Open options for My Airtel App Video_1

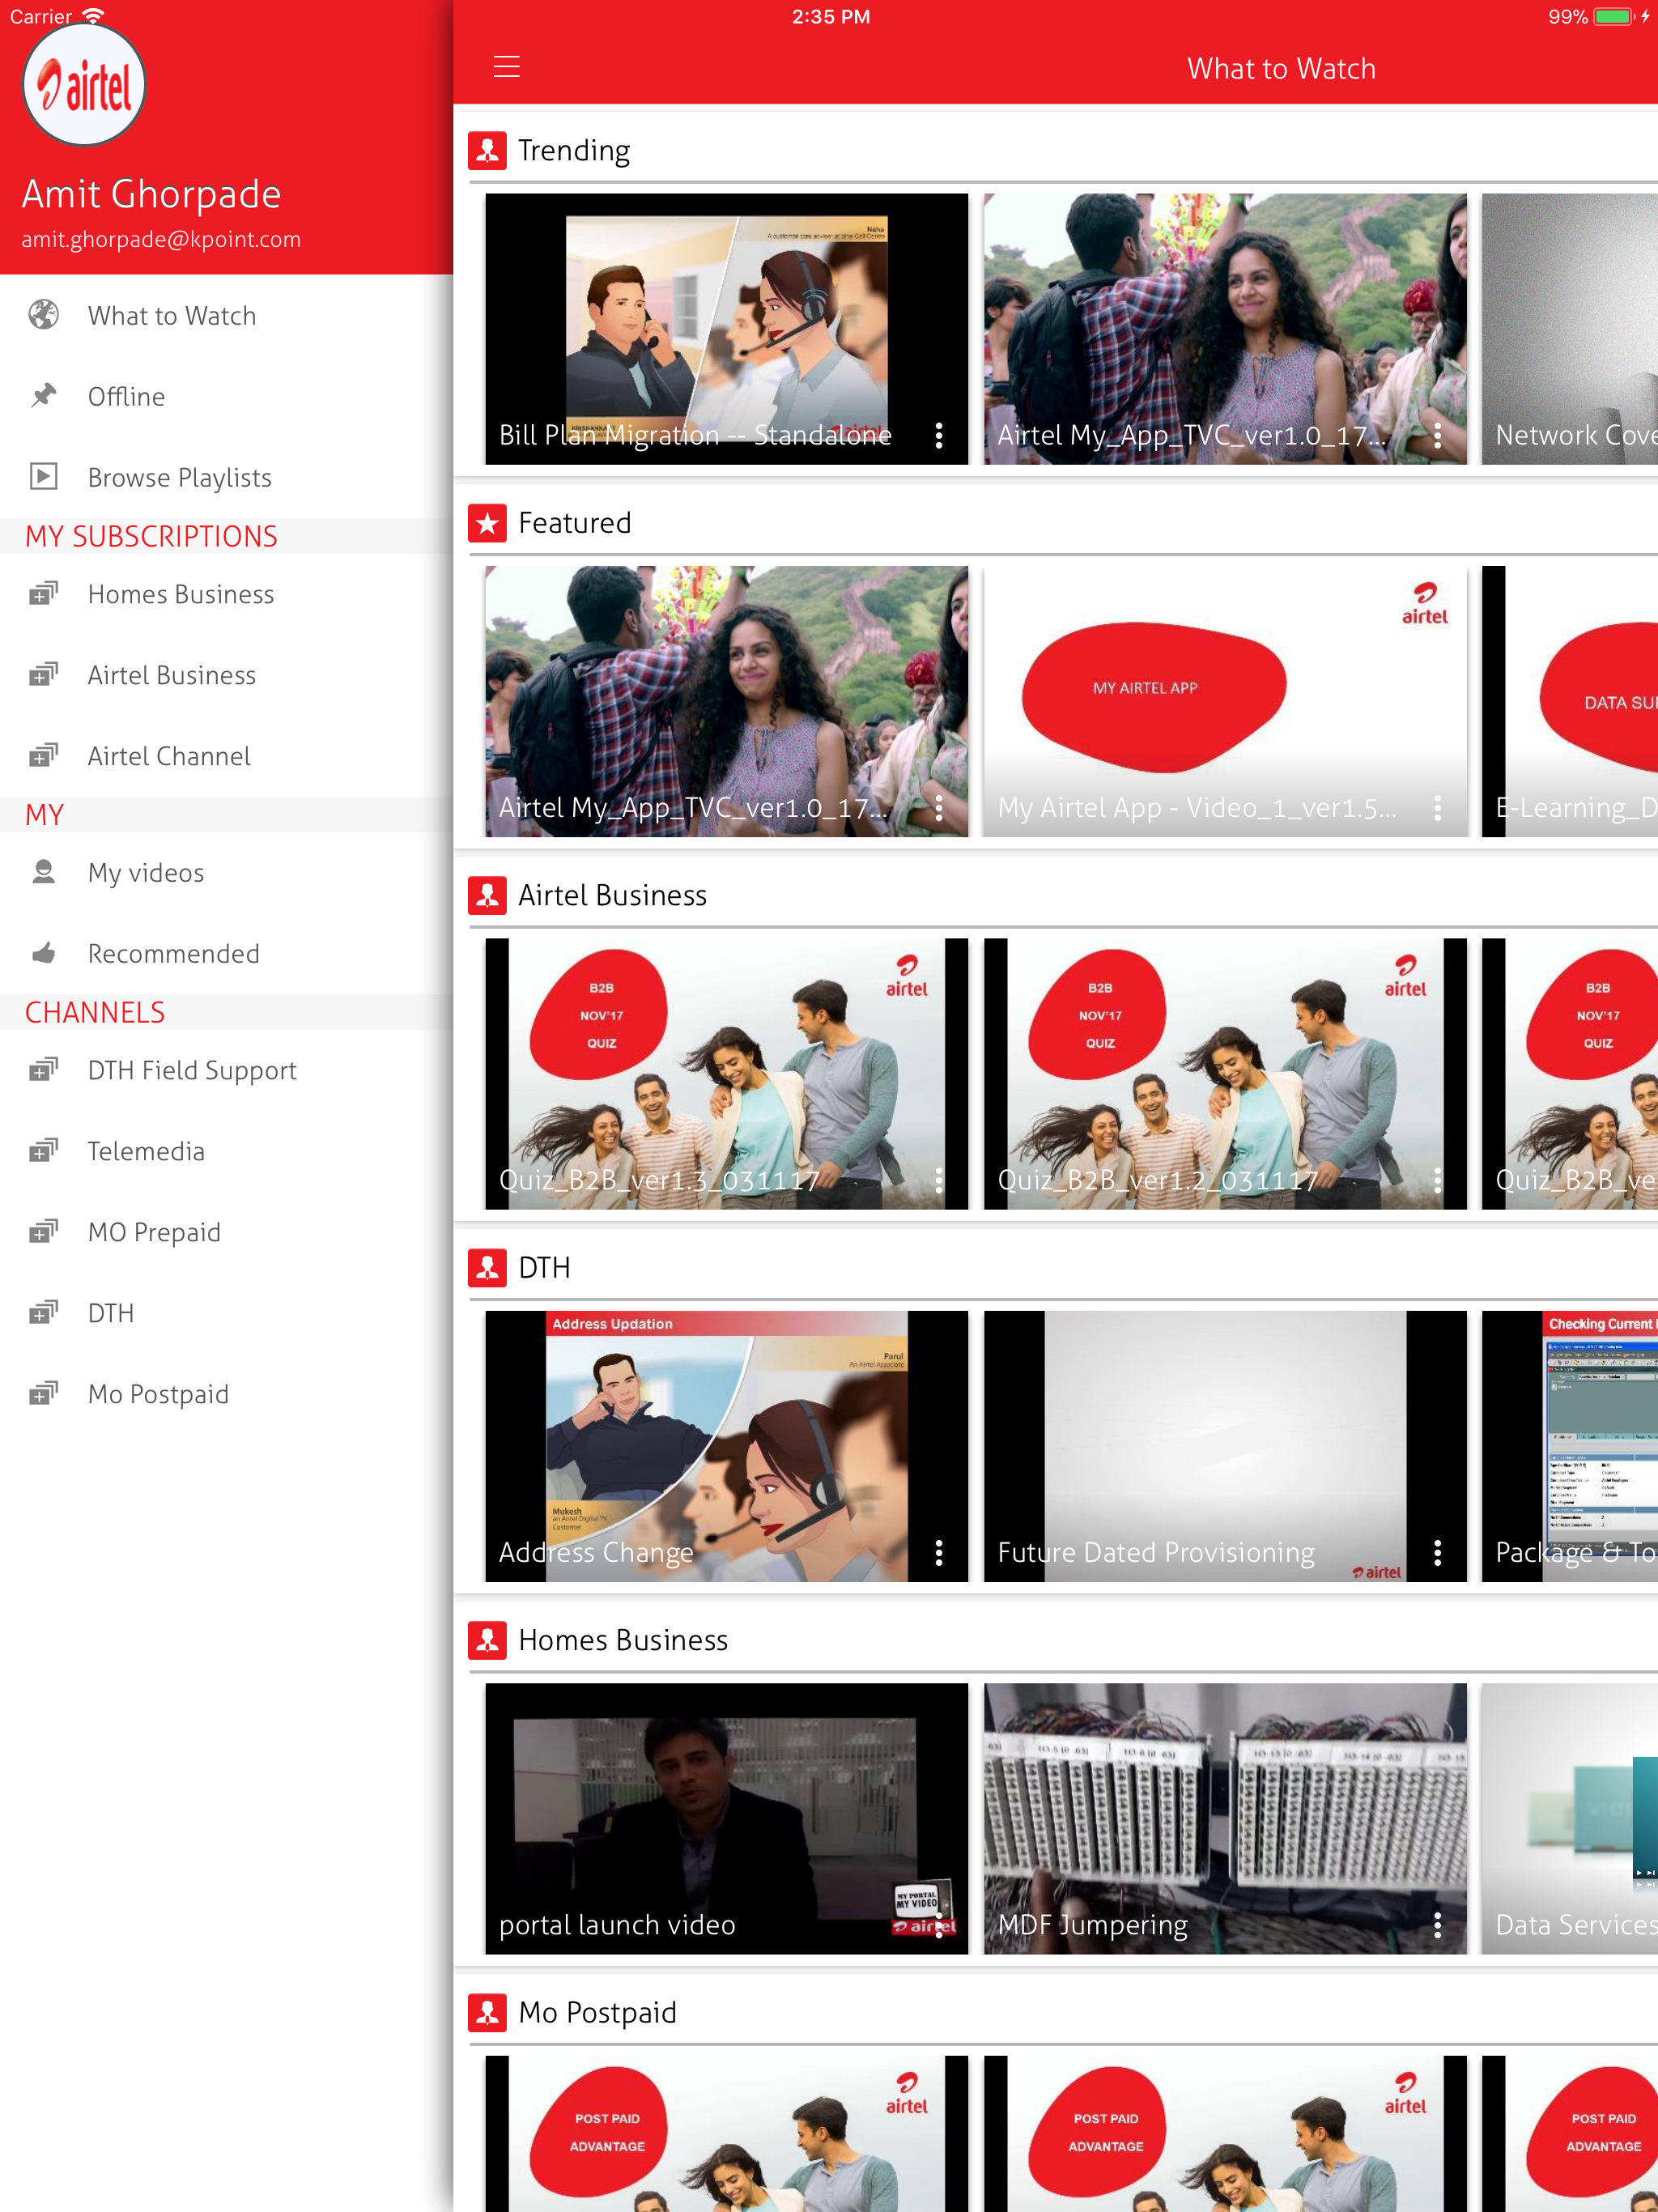click(x=1437, y=808)
